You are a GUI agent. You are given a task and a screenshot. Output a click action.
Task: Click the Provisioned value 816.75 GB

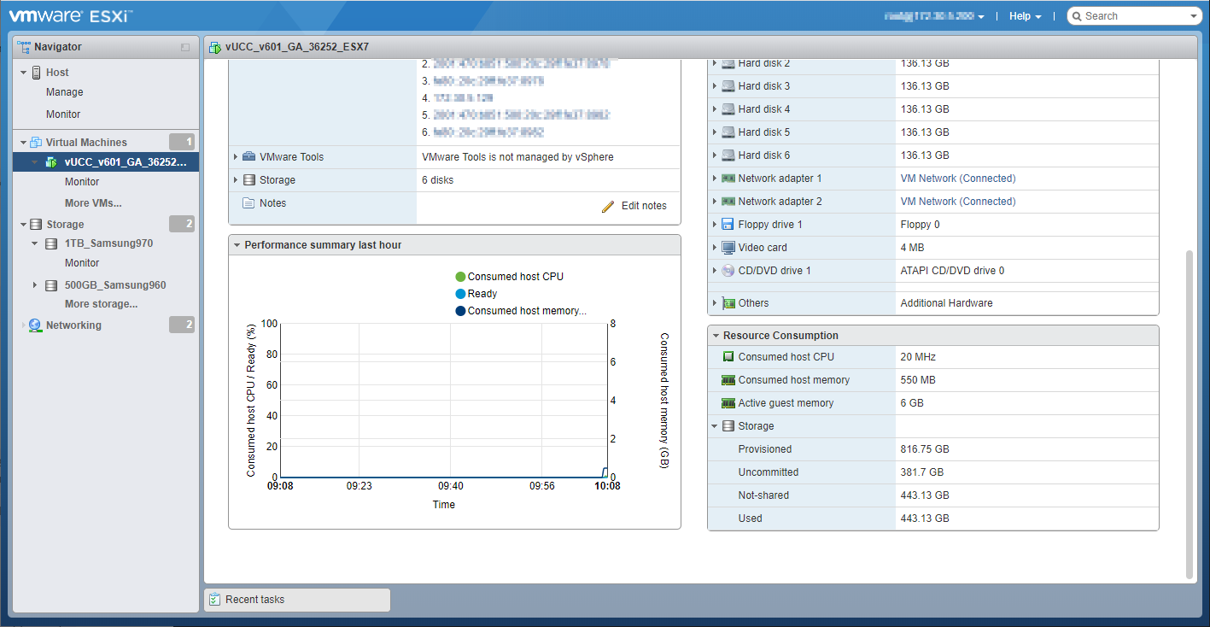(925, 449)
